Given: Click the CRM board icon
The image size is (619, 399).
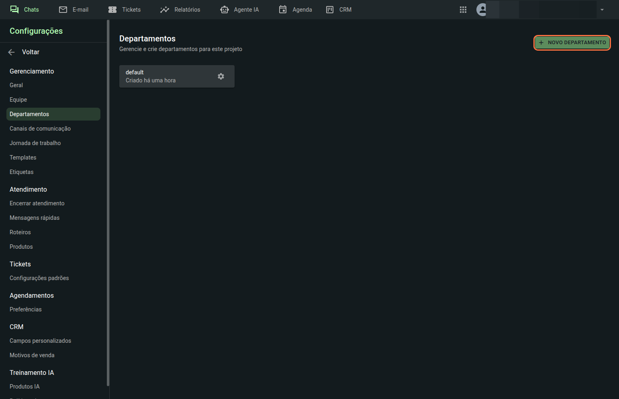Looking at the screenshot, I should 330,10.
